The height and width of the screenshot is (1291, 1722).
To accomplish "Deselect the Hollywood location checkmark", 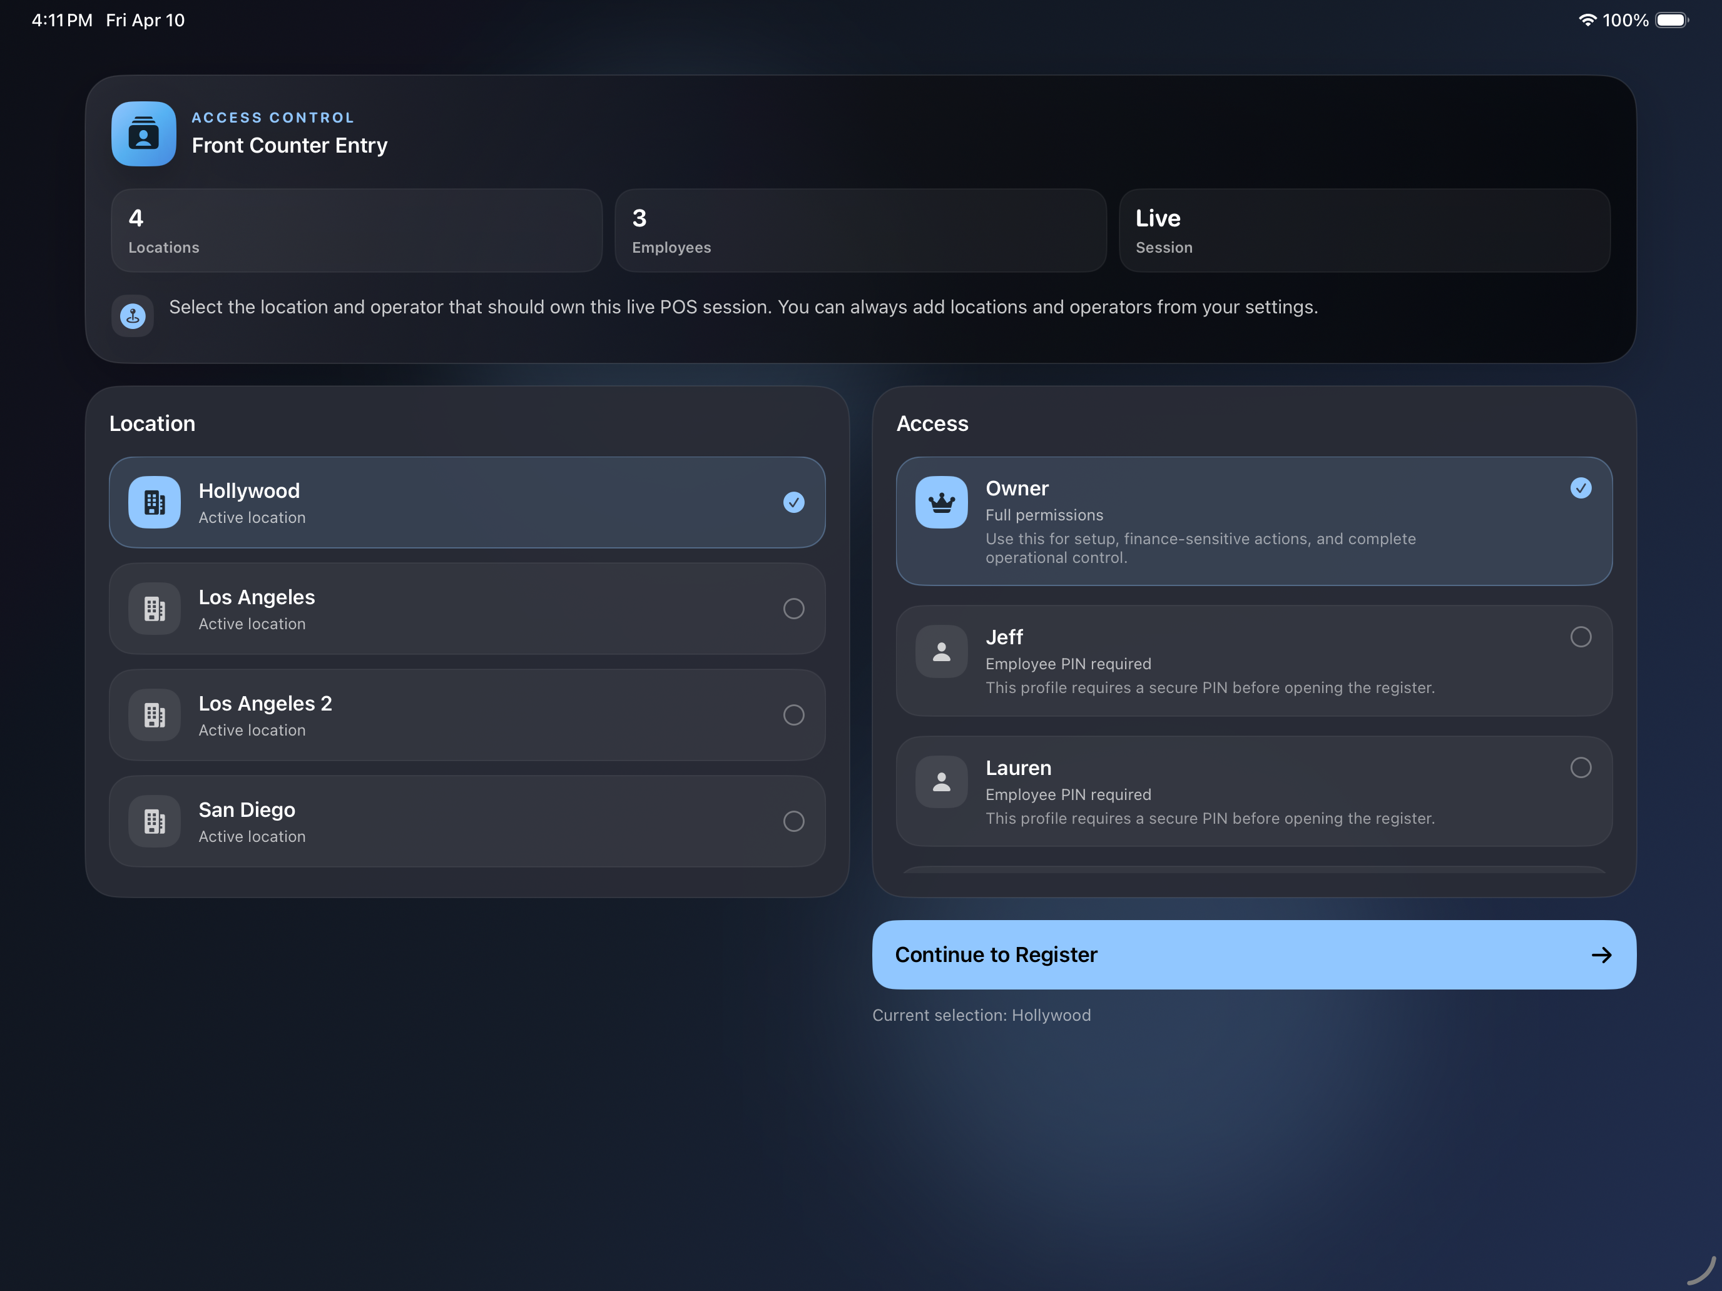I will coord(793,503).
